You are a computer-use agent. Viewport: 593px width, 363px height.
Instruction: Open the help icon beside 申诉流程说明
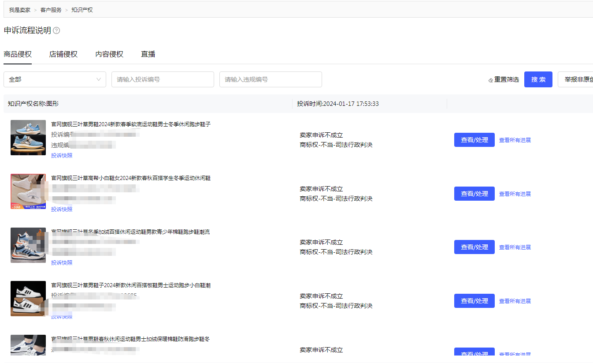tap(56, 31)
